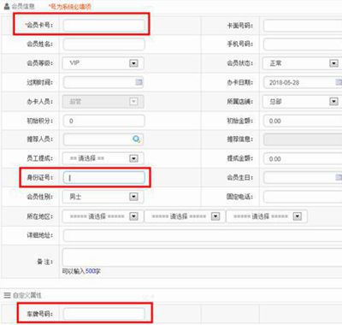Image resolution: width=342 pixels, height=325 pixels.
Task: Focus the 身份证号 input field
Action: pyautogui.click(x=103, y=177)
